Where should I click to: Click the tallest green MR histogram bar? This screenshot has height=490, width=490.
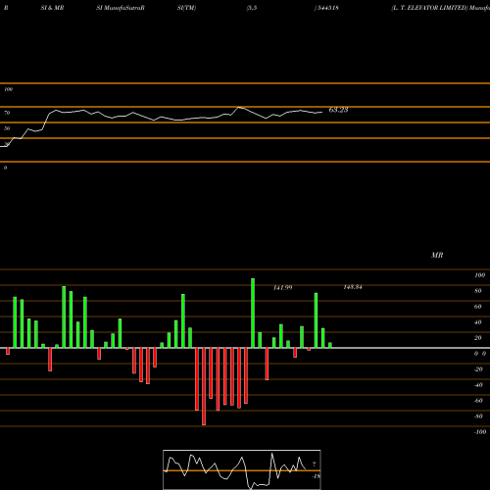coord(253,313)
